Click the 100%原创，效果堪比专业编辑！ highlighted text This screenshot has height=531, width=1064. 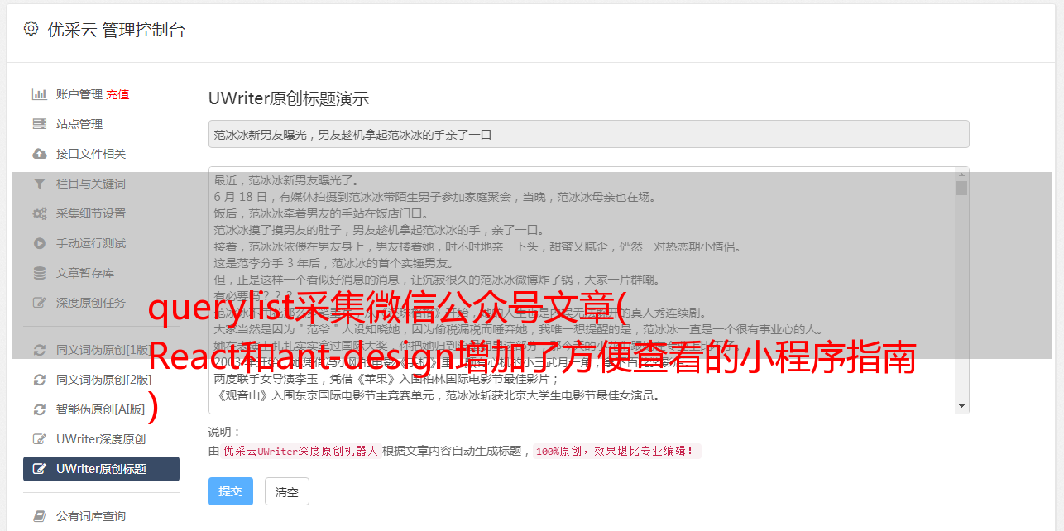point(616,452)
